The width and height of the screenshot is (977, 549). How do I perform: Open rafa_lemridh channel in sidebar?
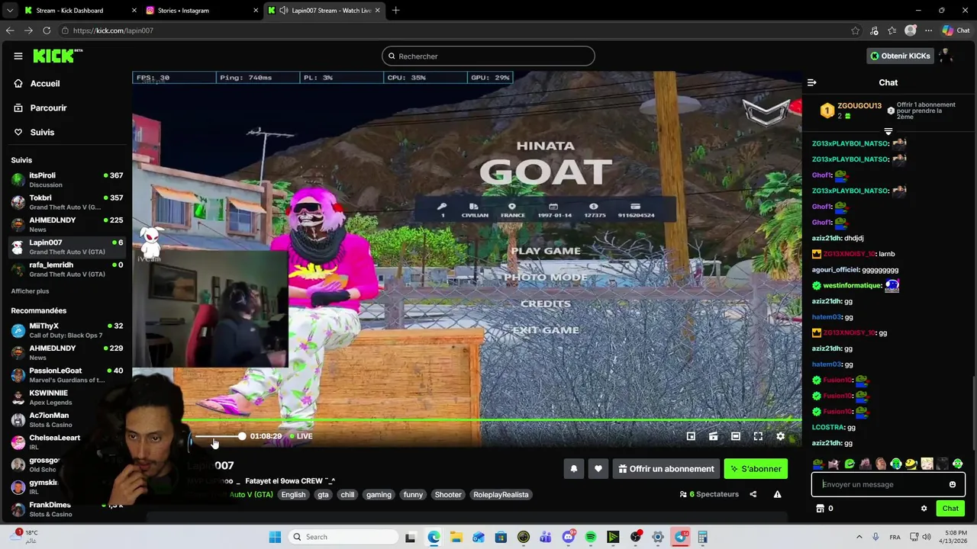[66, 269]
